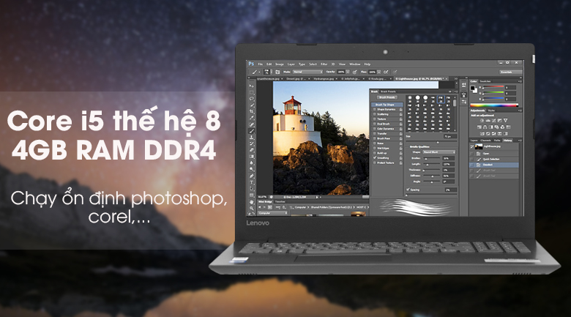The height and width of the screenshot is (317, 571).
Task: Switch to the Channels tab
Action: (x=486, y=141)
